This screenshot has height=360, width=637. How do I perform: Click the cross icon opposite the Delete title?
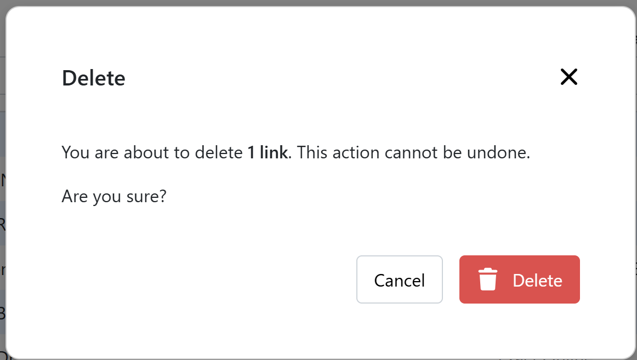tap(569, 77)
